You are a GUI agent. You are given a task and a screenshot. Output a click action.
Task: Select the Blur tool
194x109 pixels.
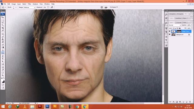3,50
